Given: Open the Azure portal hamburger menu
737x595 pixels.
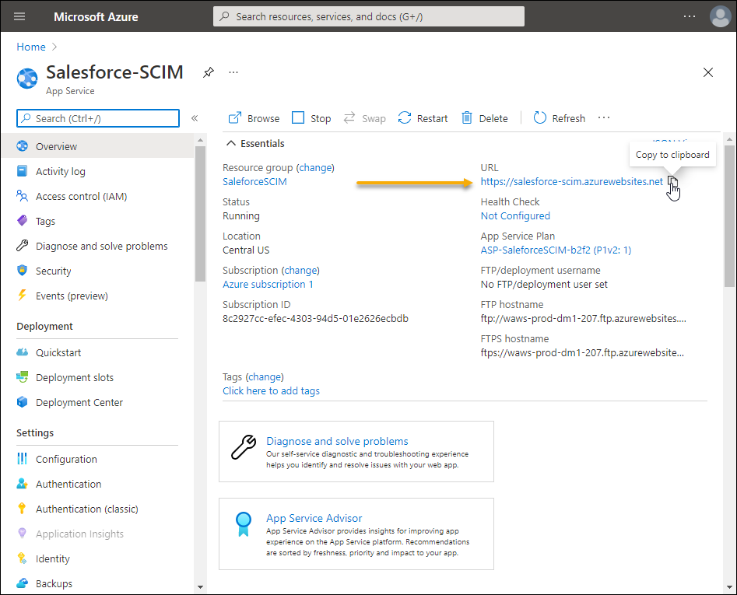Looking at the screenshot, I should [x=19, y=16].
